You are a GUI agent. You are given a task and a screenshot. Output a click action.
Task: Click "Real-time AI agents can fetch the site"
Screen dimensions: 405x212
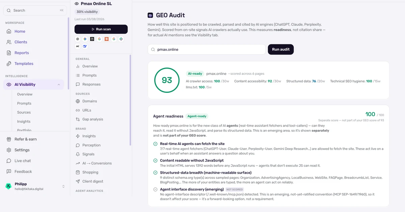pyautogui.click(x=192, y=144)
